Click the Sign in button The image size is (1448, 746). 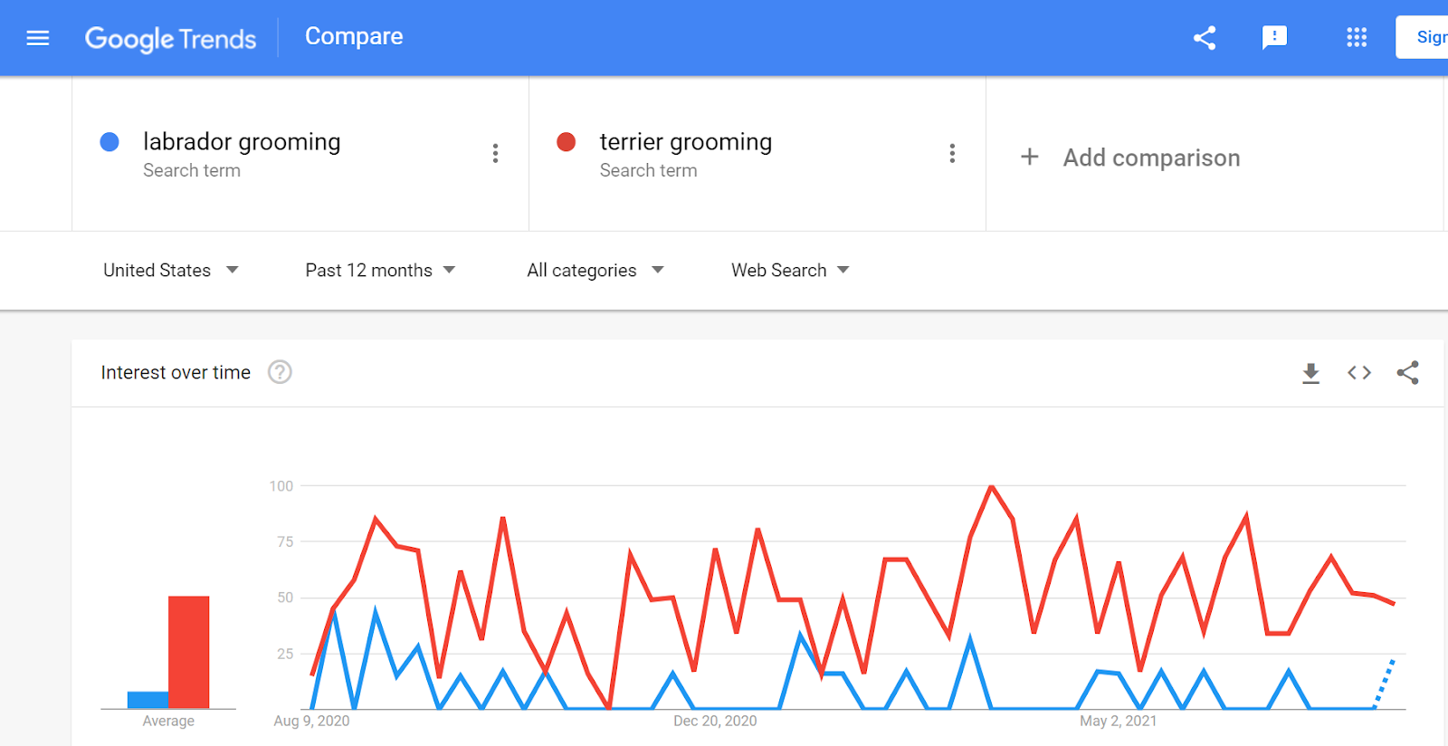1425,37
